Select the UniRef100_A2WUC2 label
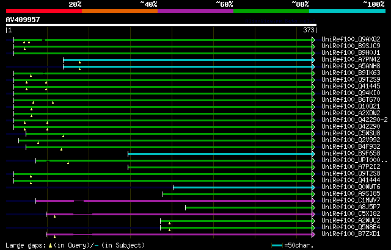The image size is (391, 250). pyautogui.click(x=351, y=221)
